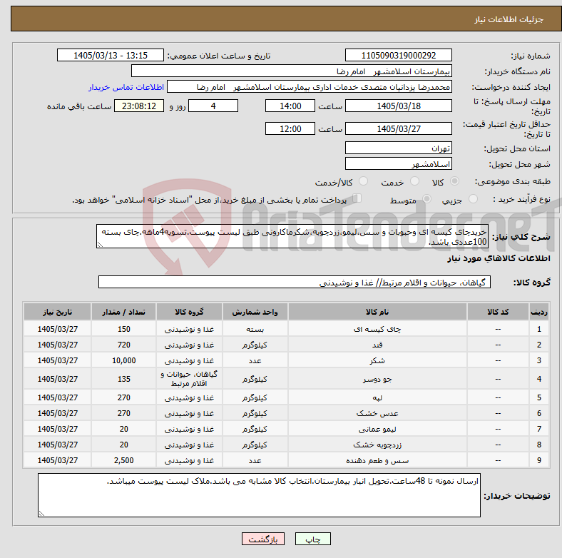This screenshot has height=558, width=562.
Task: Select the جزیی purchase type radio
Action: (x=473, y=199)
